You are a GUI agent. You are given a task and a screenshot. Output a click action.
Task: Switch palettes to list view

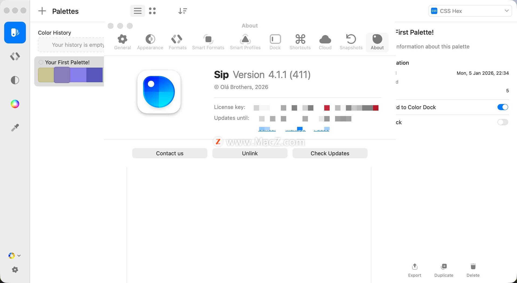138,11
